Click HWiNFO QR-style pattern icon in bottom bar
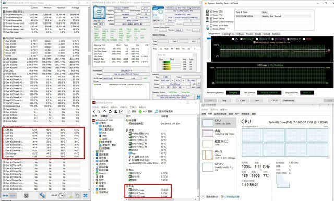Image resolution: width=334 pixels, height=201 pixels. [26, 195]
